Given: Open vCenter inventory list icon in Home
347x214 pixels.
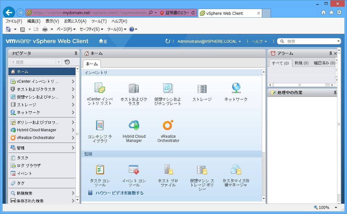Looking at the screenshot, I should 100,88.
